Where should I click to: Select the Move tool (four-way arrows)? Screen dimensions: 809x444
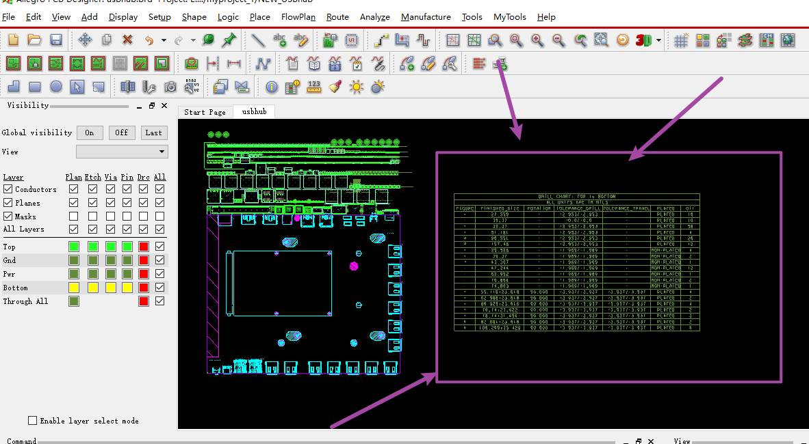(x=85, y=40)
